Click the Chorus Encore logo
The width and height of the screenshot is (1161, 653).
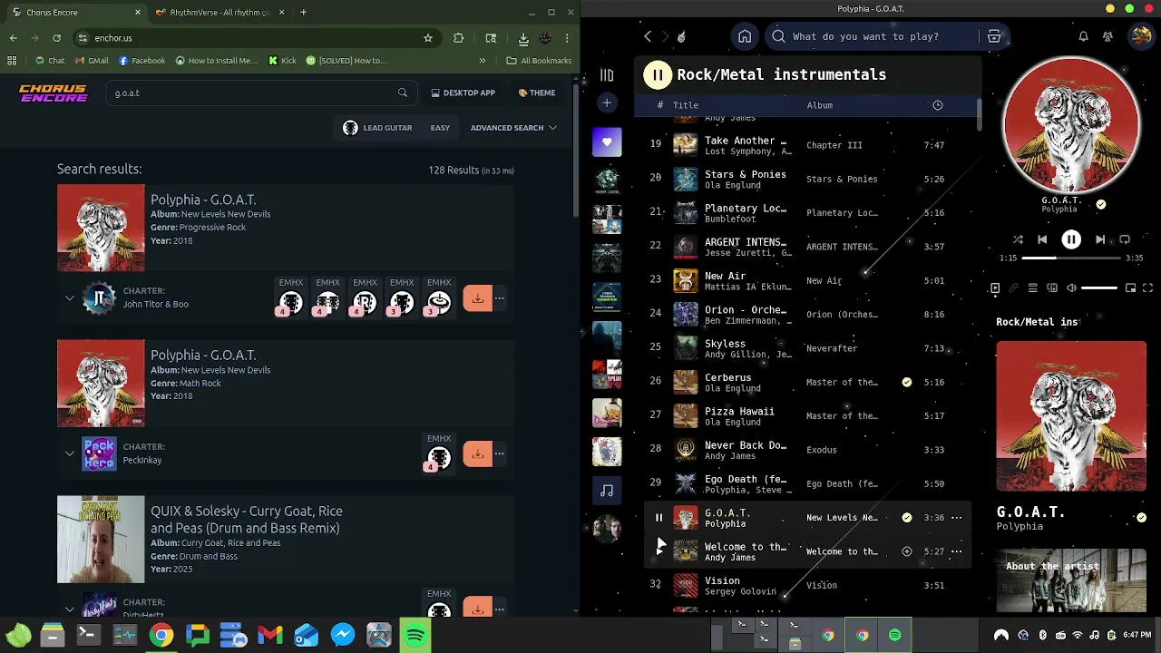pyautogui.click(x=54, y=93)
